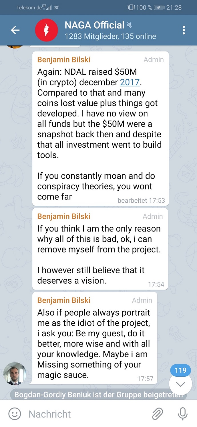The height and width of the screenshot is (427, 197).
Task: Open Benjamin Bilski's profile photo
Action: pyautogui.click(x=15, y=373)
